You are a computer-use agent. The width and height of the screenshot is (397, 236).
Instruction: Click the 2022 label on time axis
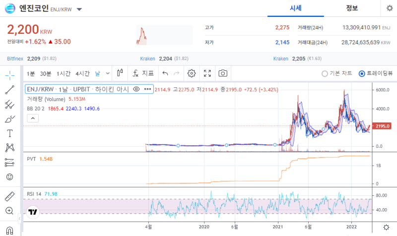(351, 227)
